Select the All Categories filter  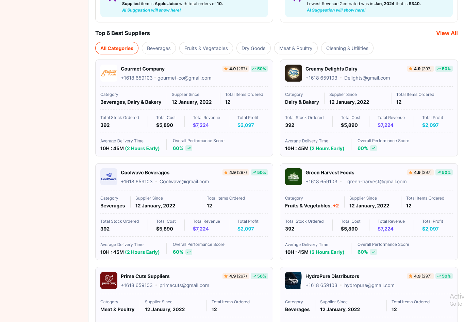(117, 48)
